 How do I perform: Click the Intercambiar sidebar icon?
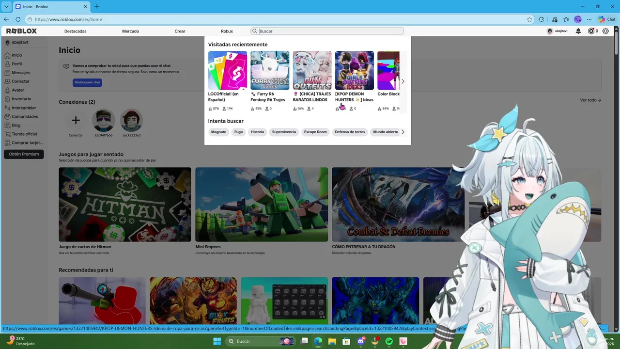(7, 108)
